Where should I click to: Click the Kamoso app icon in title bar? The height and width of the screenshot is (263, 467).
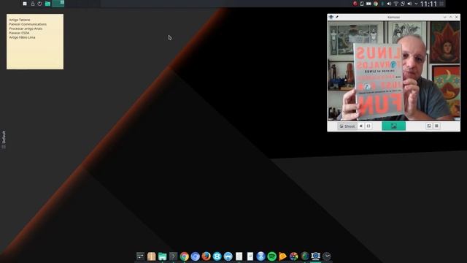(331, 18)
